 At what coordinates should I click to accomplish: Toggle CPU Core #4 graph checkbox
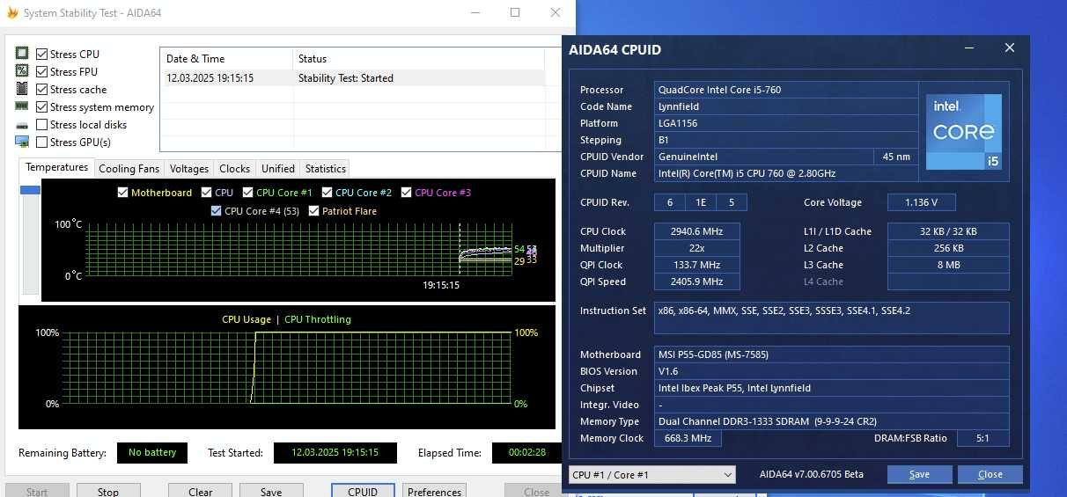tap(217, 211)
